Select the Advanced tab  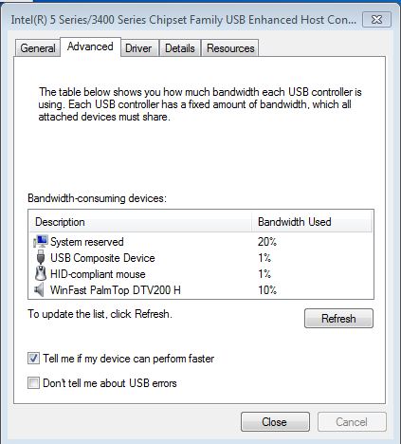click(90, 46)
